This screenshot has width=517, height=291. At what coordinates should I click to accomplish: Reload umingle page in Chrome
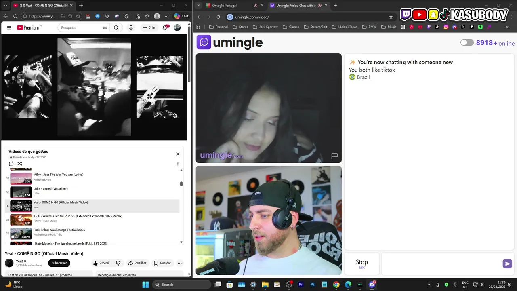point(218,17)
